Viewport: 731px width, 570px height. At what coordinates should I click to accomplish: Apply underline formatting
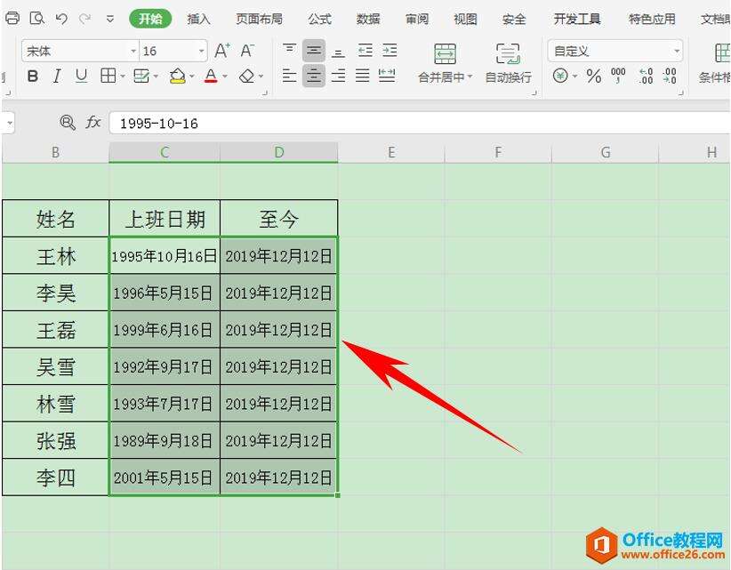(x=81, y=76)
